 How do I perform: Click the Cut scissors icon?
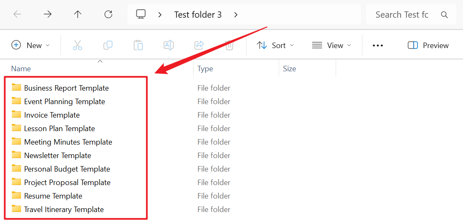[78, 46]
